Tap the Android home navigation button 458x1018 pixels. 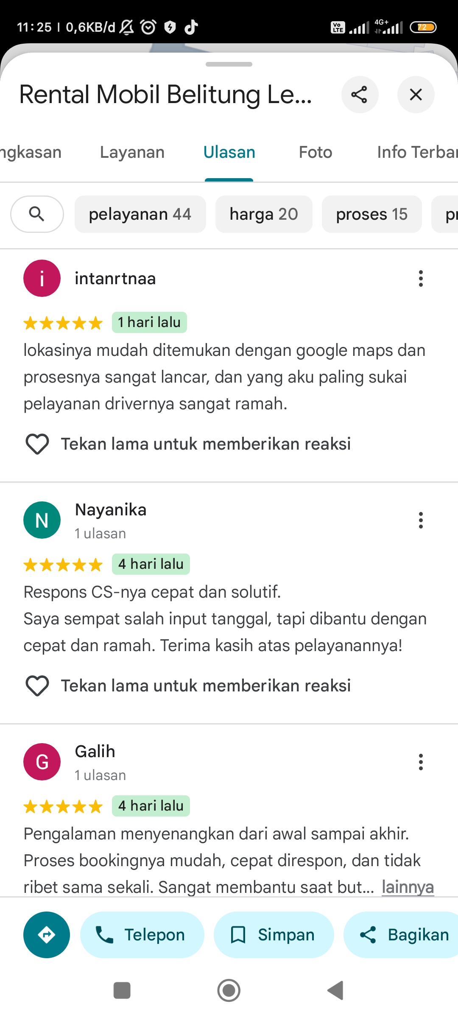coord(229,991)
